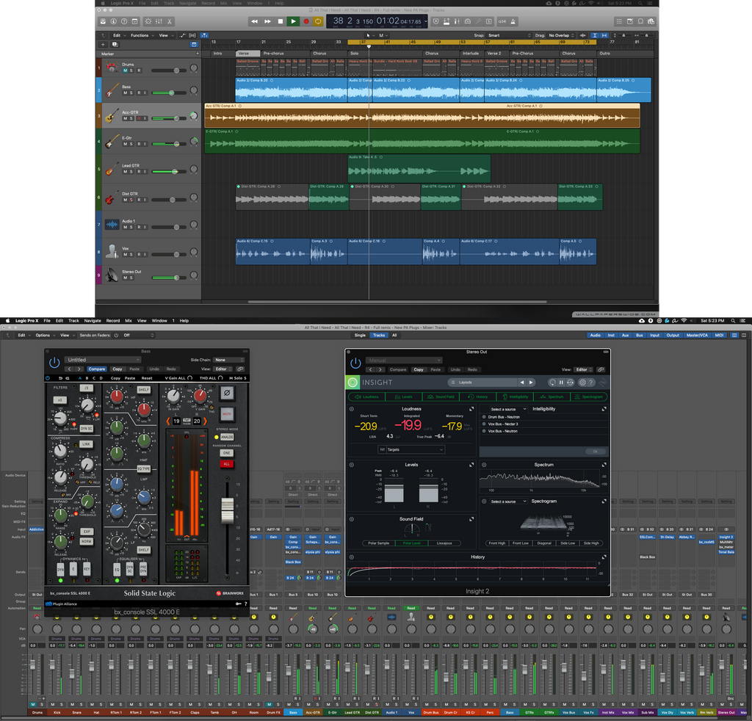Toggle power of the Bass bx_console plugin

click(x=54, y=363)
